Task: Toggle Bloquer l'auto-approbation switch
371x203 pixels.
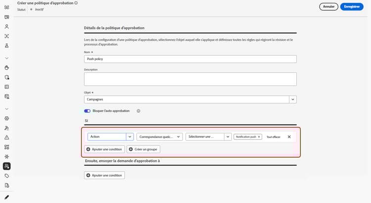Action: (87, 111)
